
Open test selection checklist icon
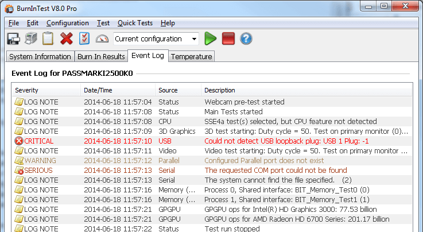pyautogui.click(x=84, y=38)
